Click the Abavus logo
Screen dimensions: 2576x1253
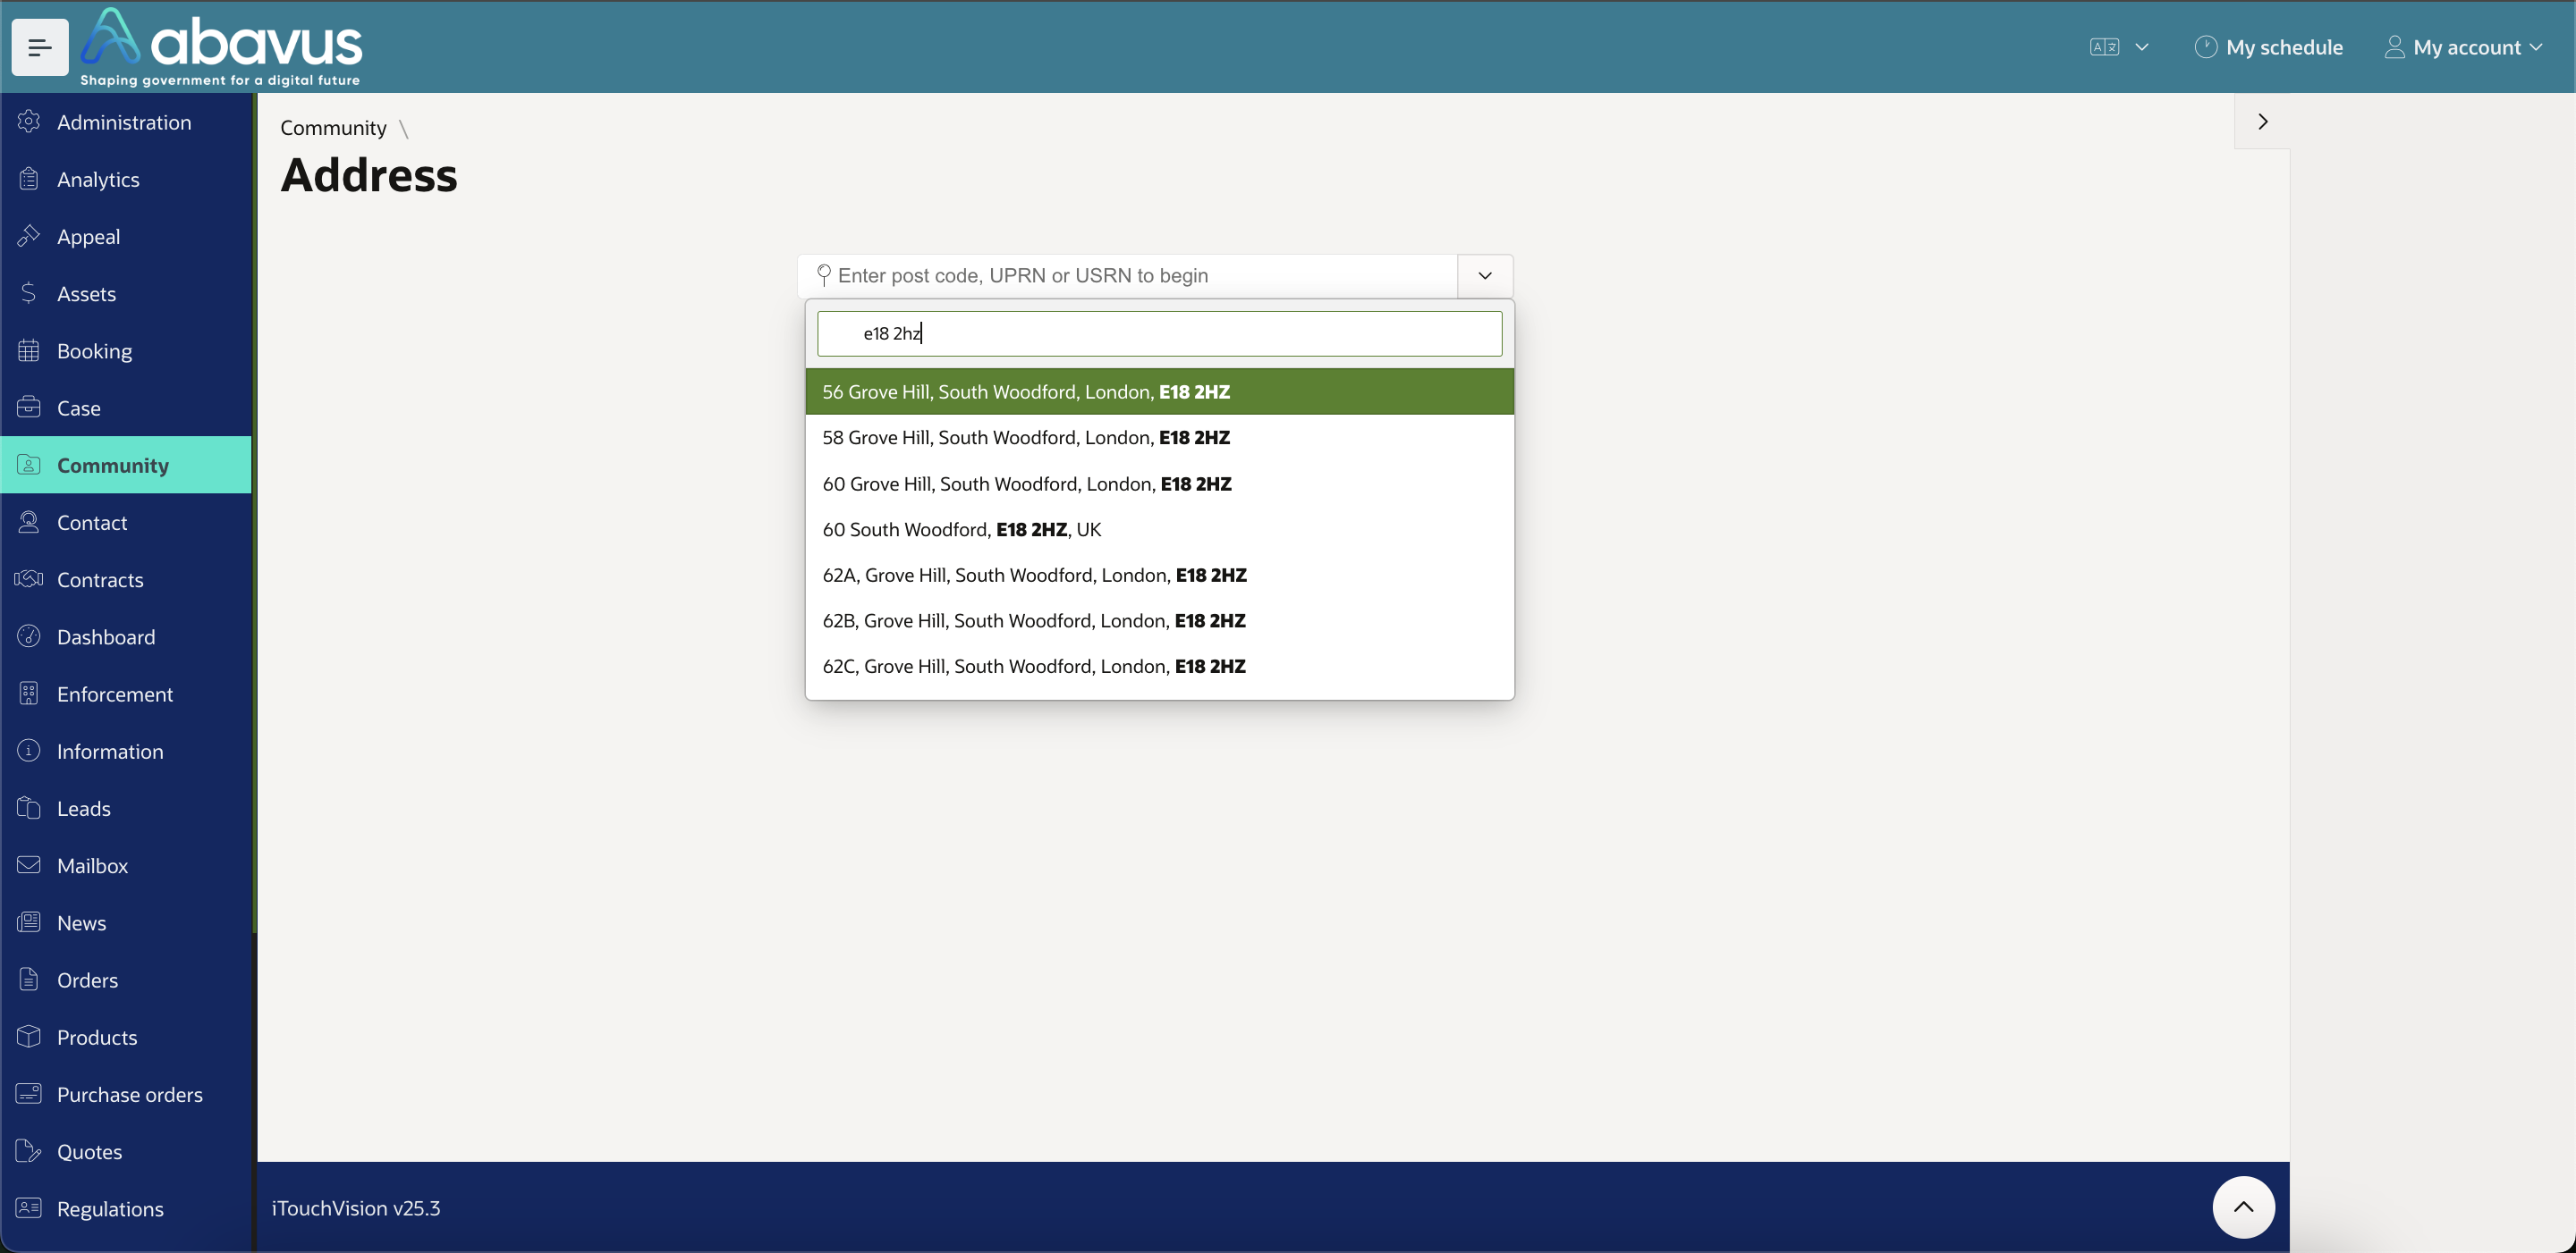[221, 47]
